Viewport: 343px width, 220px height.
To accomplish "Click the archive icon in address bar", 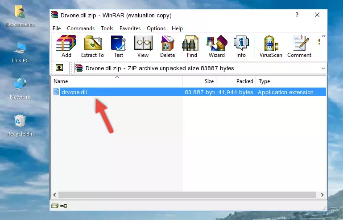I will point(79,68).
